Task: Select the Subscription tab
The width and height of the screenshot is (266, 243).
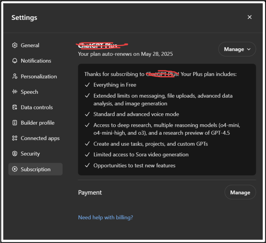Action: (35, 169)
